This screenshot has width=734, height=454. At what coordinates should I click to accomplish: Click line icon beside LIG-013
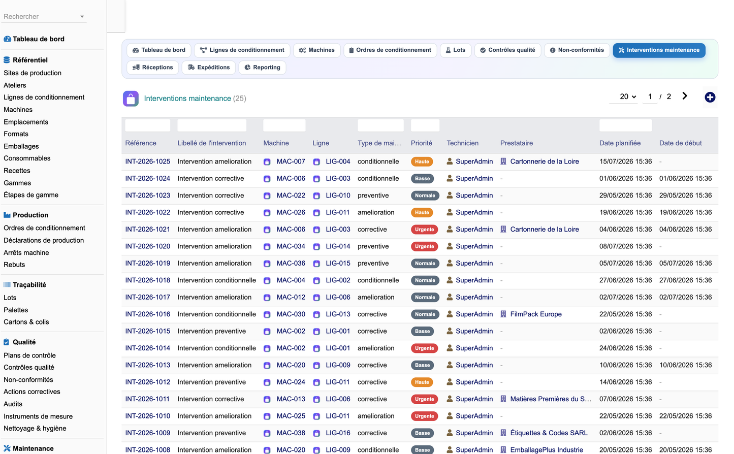tap(316, 315)
